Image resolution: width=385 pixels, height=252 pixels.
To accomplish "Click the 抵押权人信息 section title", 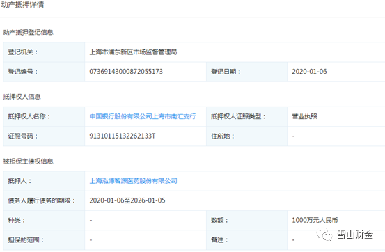I will [x=22, y=97].
